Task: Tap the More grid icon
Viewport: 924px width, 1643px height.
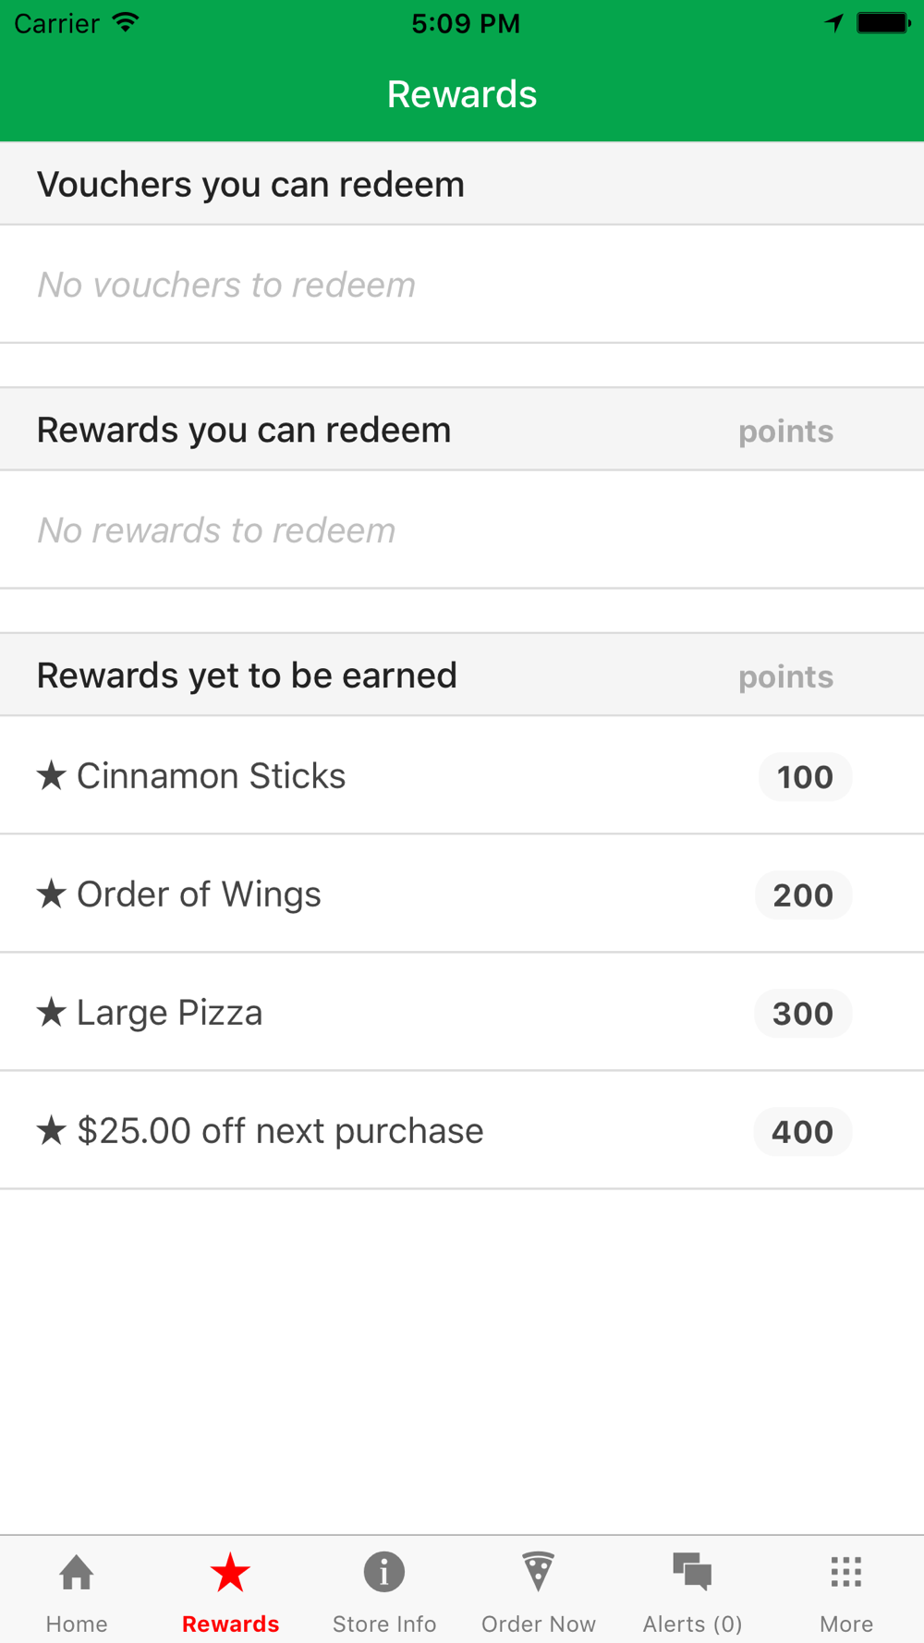Action: [845, 1572]
